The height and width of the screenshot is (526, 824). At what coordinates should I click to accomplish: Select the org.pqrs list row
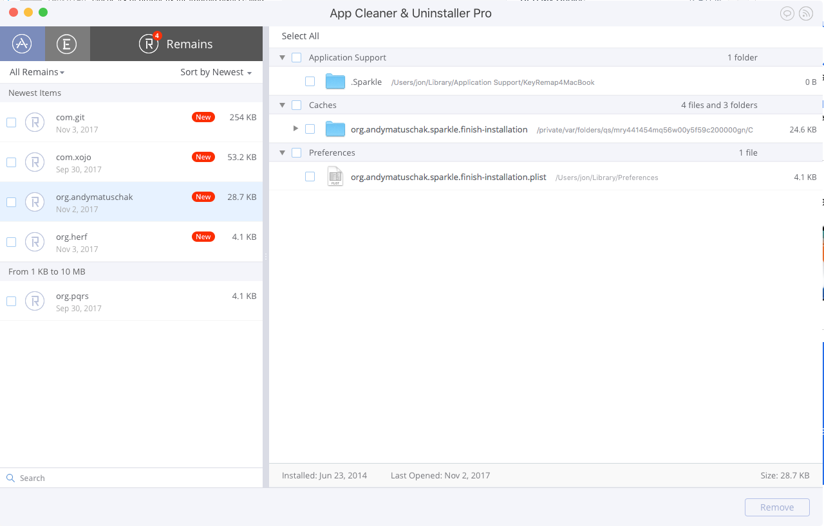coord(131,301)
